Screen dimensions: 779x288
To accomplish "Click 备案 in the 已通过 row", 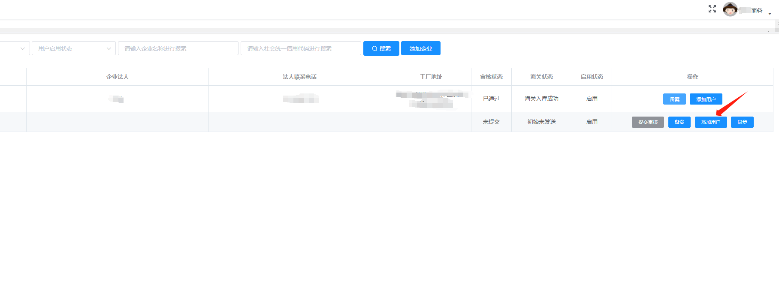I will (x=674, y=99).
